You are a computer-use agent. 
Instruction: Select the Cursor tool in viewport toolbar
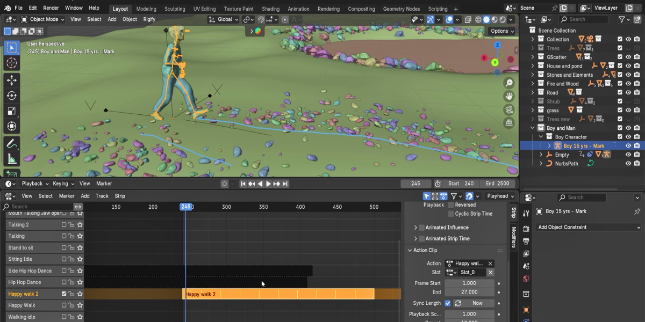click(x=11, y=63)
